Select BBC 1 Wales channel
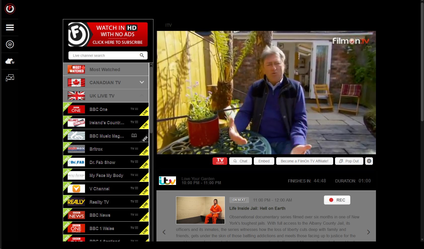 (106, 228)
